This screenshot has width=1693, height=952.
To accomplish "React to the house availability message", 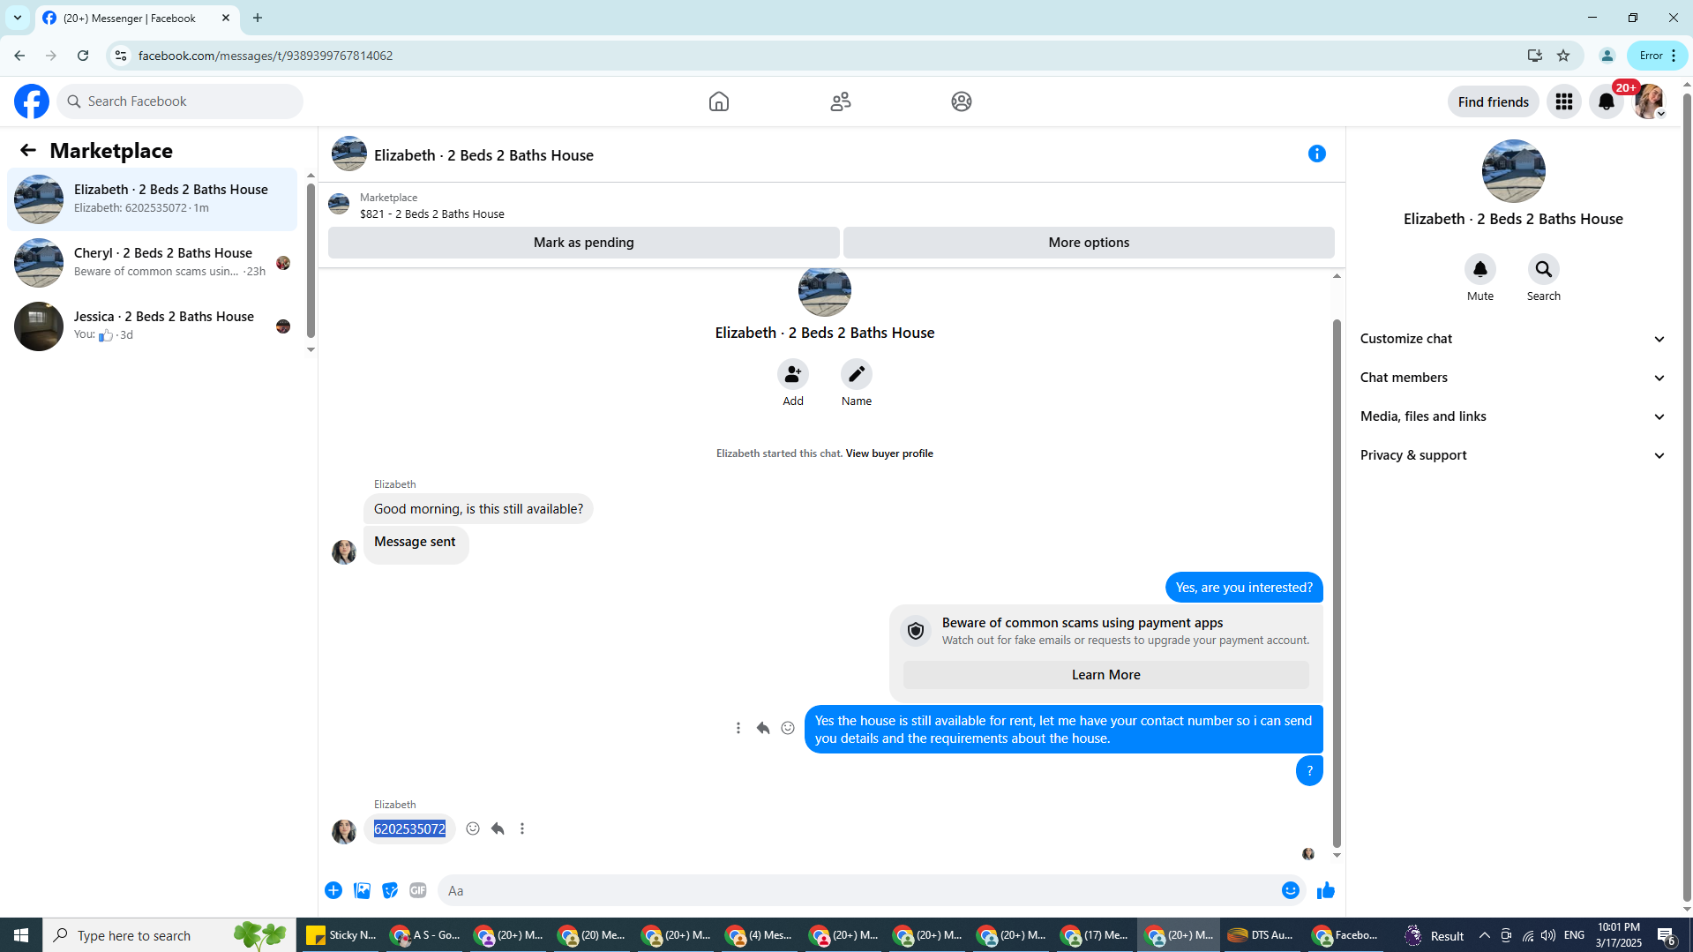I will tap(788, 729).
